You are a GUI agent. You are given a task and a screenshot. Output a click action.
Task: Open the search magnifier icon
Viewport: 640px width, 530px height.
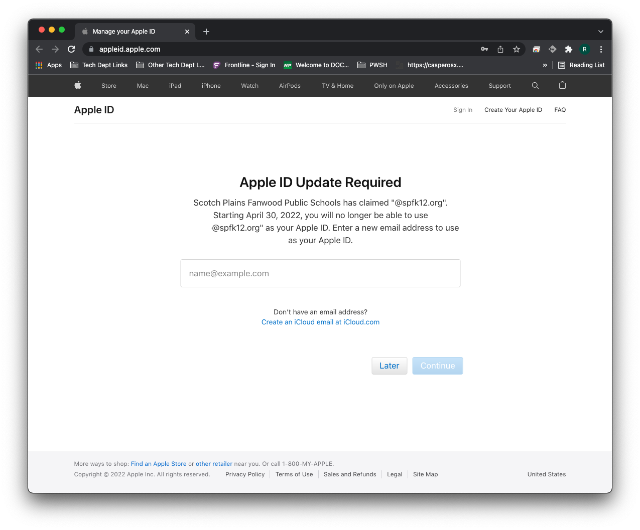pos(535,86)
